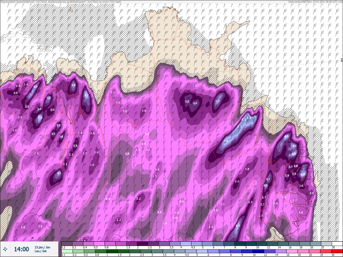
Task: Click the 14:00 forecast time display
Action: (x=21, y=249)
